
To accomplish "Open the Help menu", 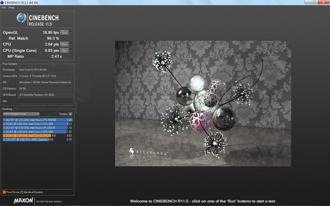I will click(x=12, y=7).
